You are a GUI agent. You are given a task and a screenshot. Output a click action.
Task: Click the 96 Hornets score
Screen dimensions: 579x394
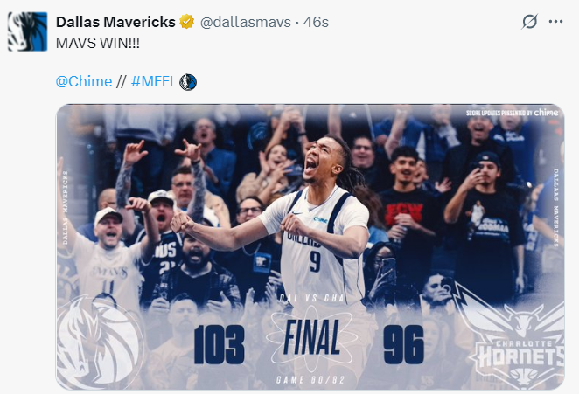(403, 344)
